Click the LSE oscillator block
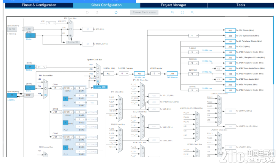The width and height of the screenshot is (278, 166). [x=29, y=29]
